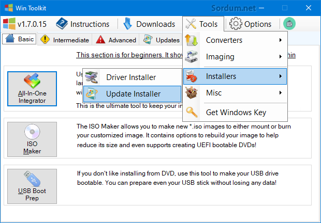Open the USB Boot Prep button
Image resolution: width=321 pixels, height=223 pixels.
tap(32, 186)
